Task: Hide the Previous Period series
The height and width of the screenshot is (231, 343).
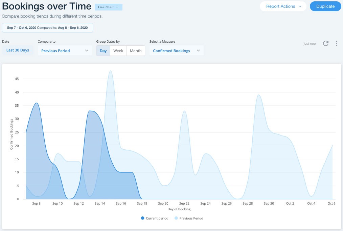Action: (189, 218)
